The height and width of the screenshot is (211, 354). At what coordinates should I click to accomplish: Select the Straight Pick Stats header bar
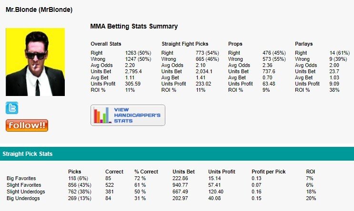coord(177,154)
